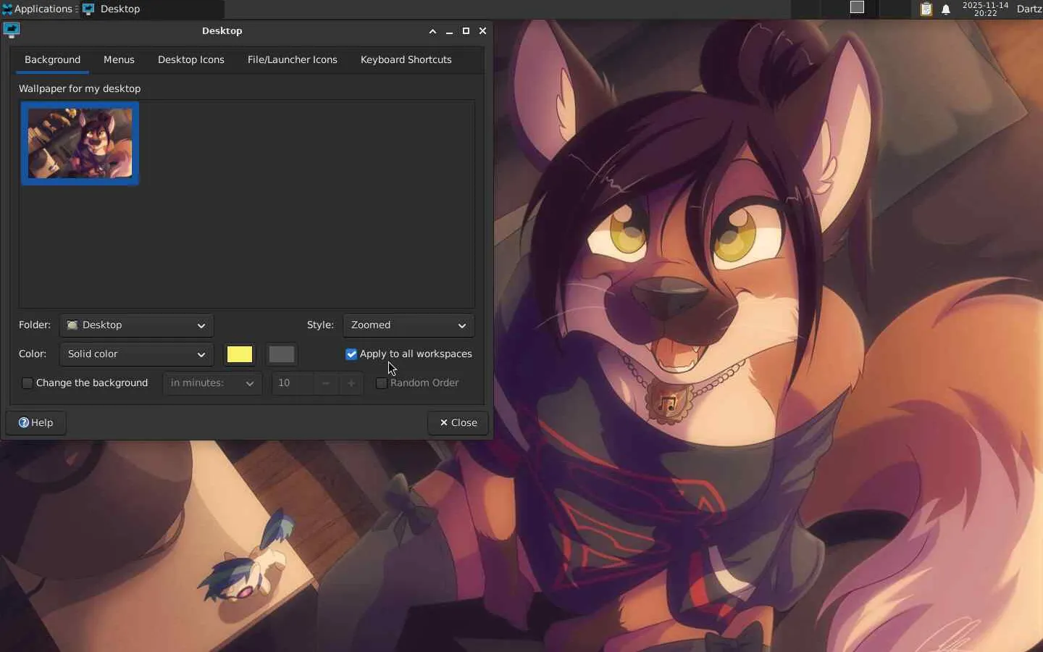The width and height of the screenshot is (1043, 652).
Task: Maximize the Desktop settings window
Action: 466,31
